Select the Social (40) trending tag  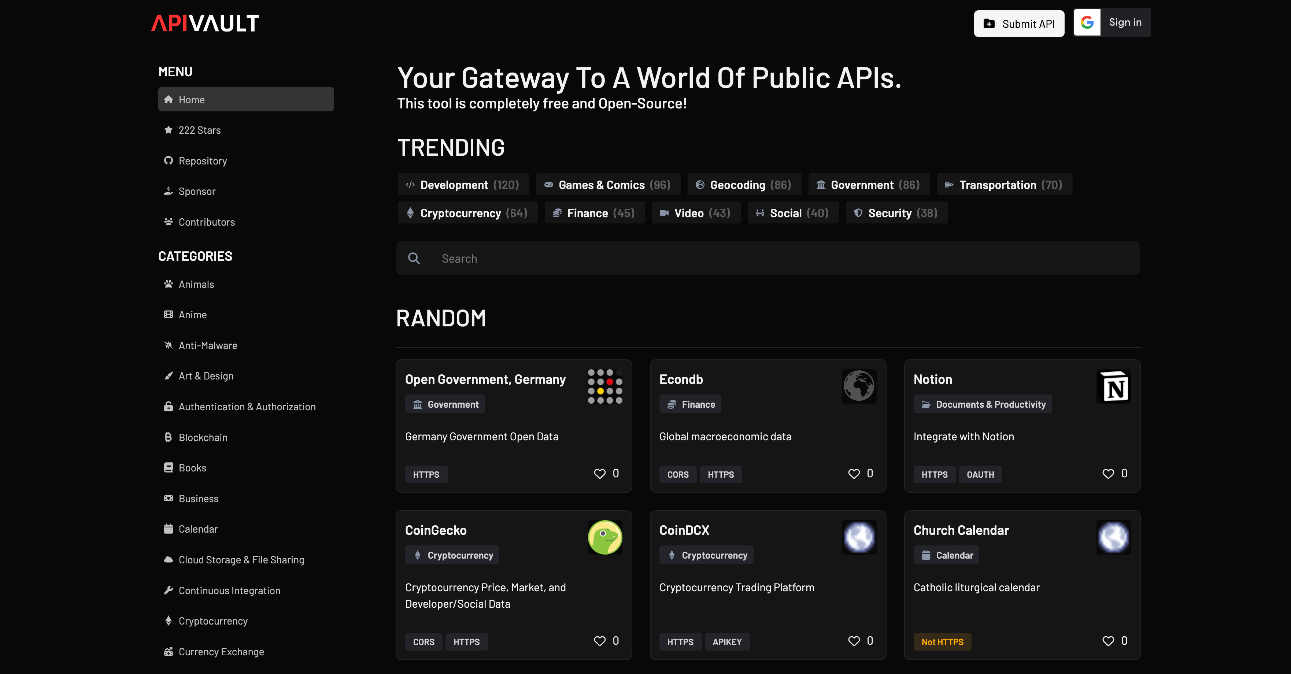793,212
